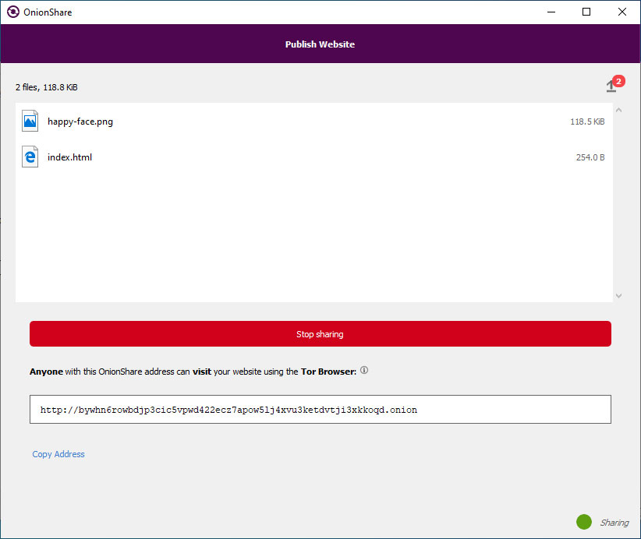
Task: Click the onion address text field
Action: (x=320, y=409)
